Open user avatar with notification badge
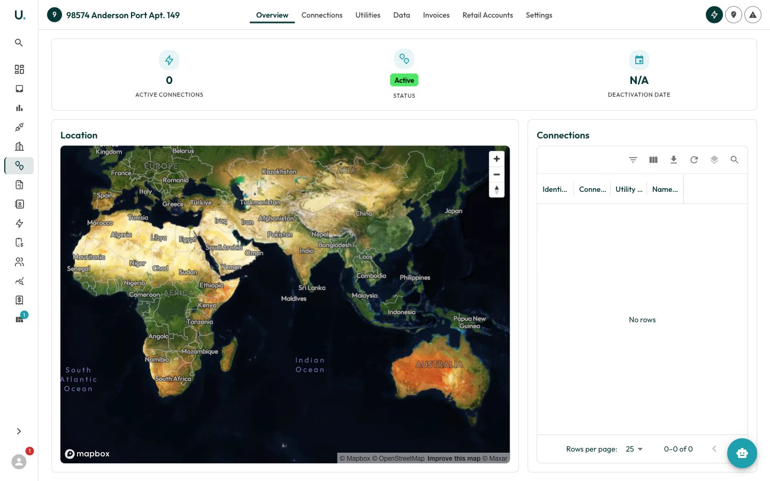This screenshot has width=770, height=481. 19,461
